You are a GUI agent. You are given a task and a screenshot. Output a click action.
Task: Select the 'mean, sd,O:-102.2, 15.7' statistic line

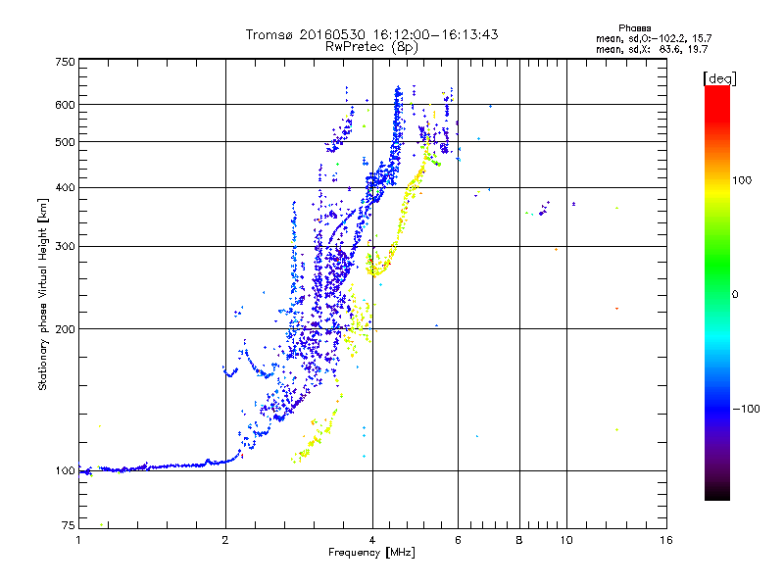click(654, 38)
